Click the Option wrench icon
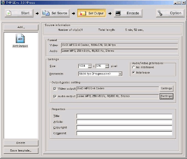The image size is (187, 159). pyautogui.click(x=160, y=13)
